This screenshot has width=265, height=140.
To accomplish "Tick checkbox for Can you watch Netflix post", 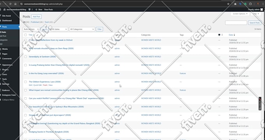I will click(25, 98).
